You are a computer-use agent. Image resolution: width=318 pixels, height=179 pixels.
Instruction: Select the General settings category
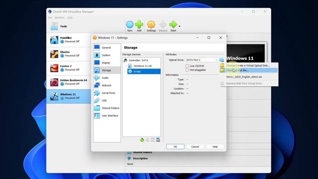(107, 48)
